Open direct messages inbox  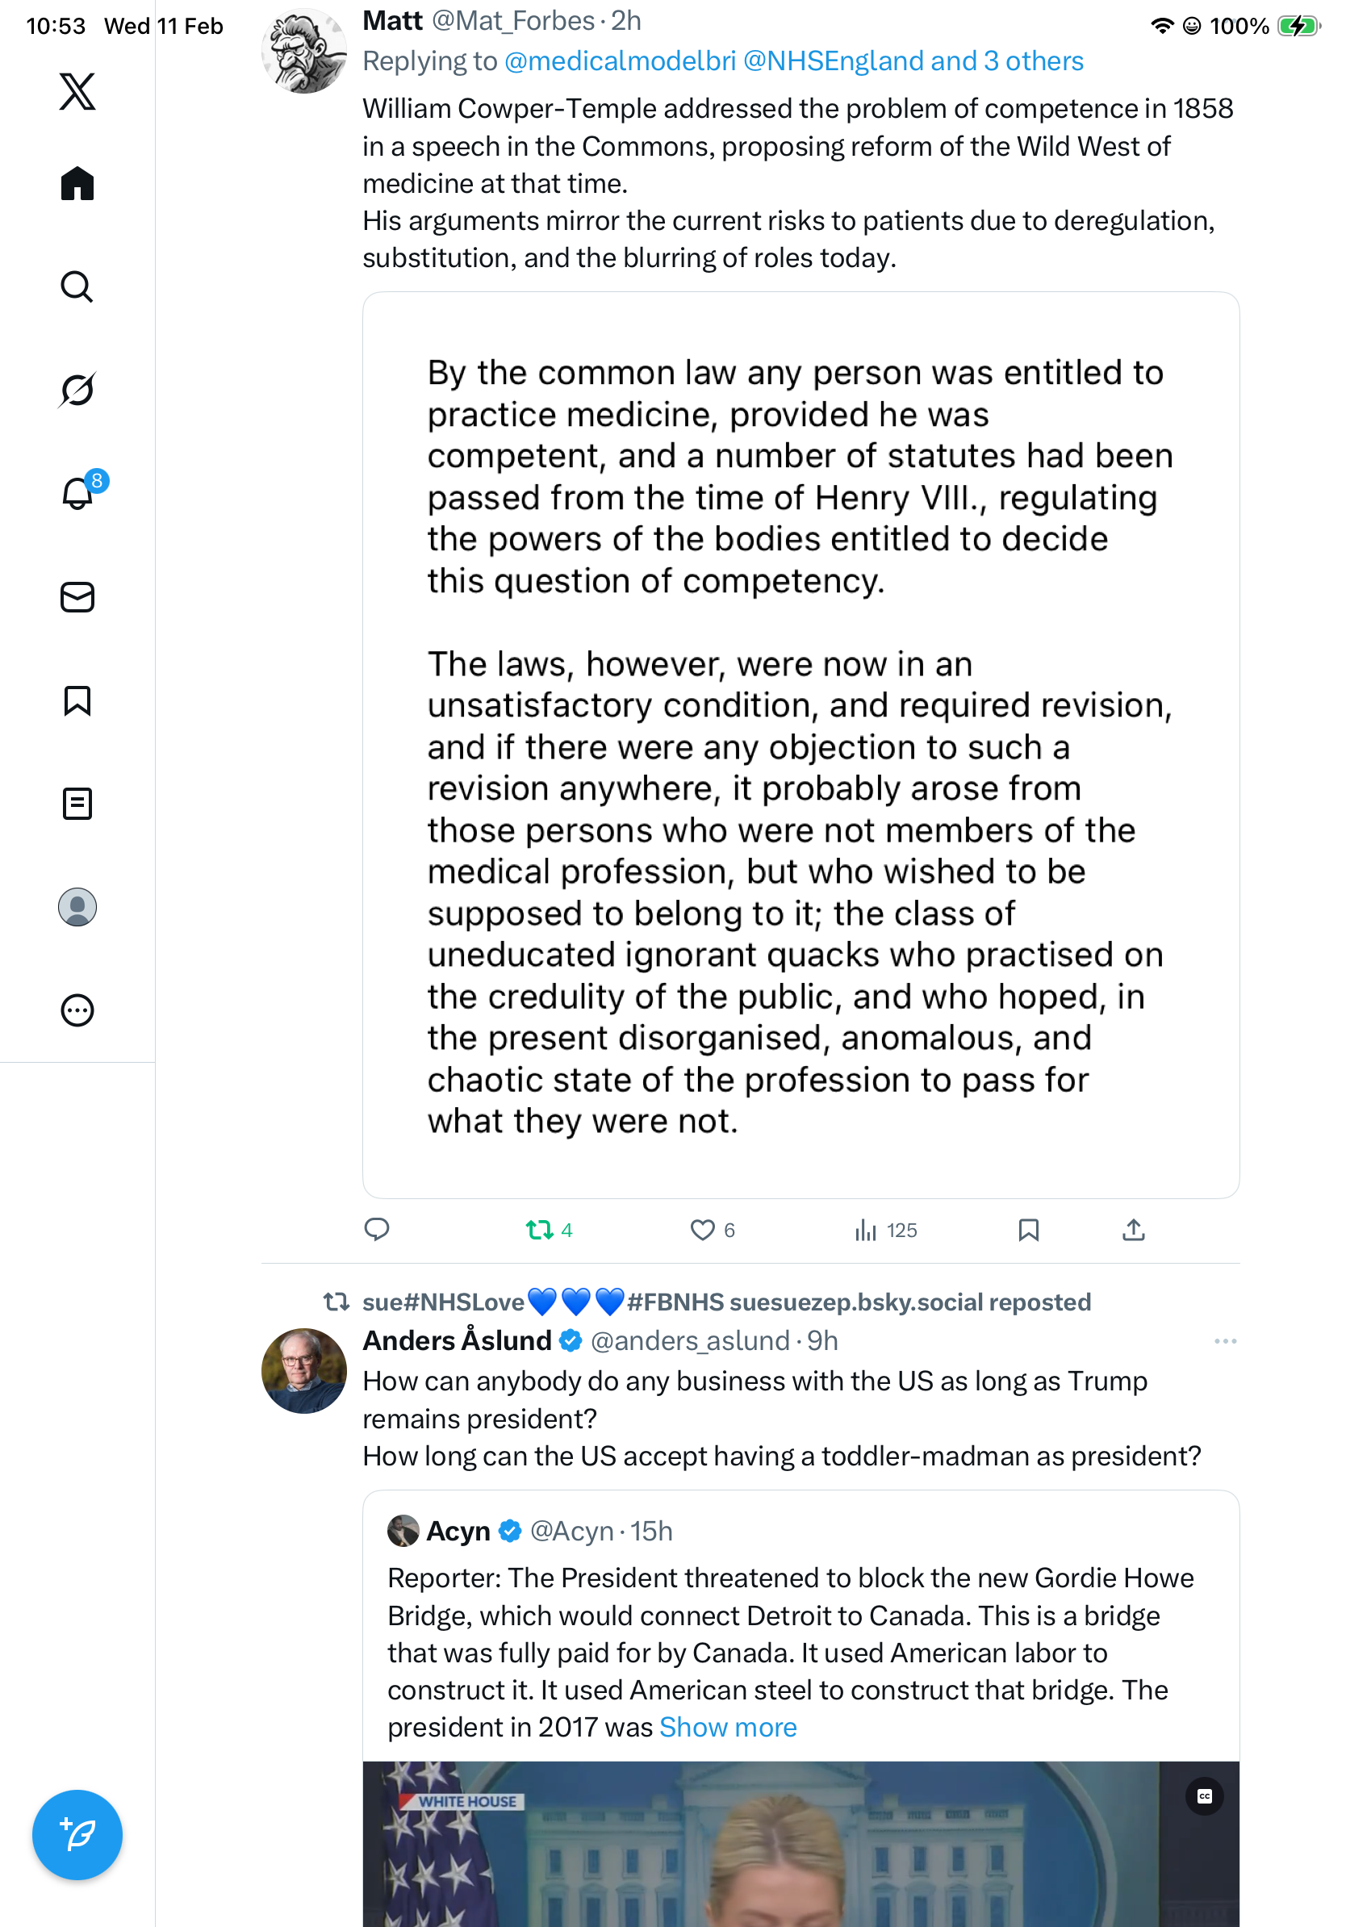click(x=77, y=598)
